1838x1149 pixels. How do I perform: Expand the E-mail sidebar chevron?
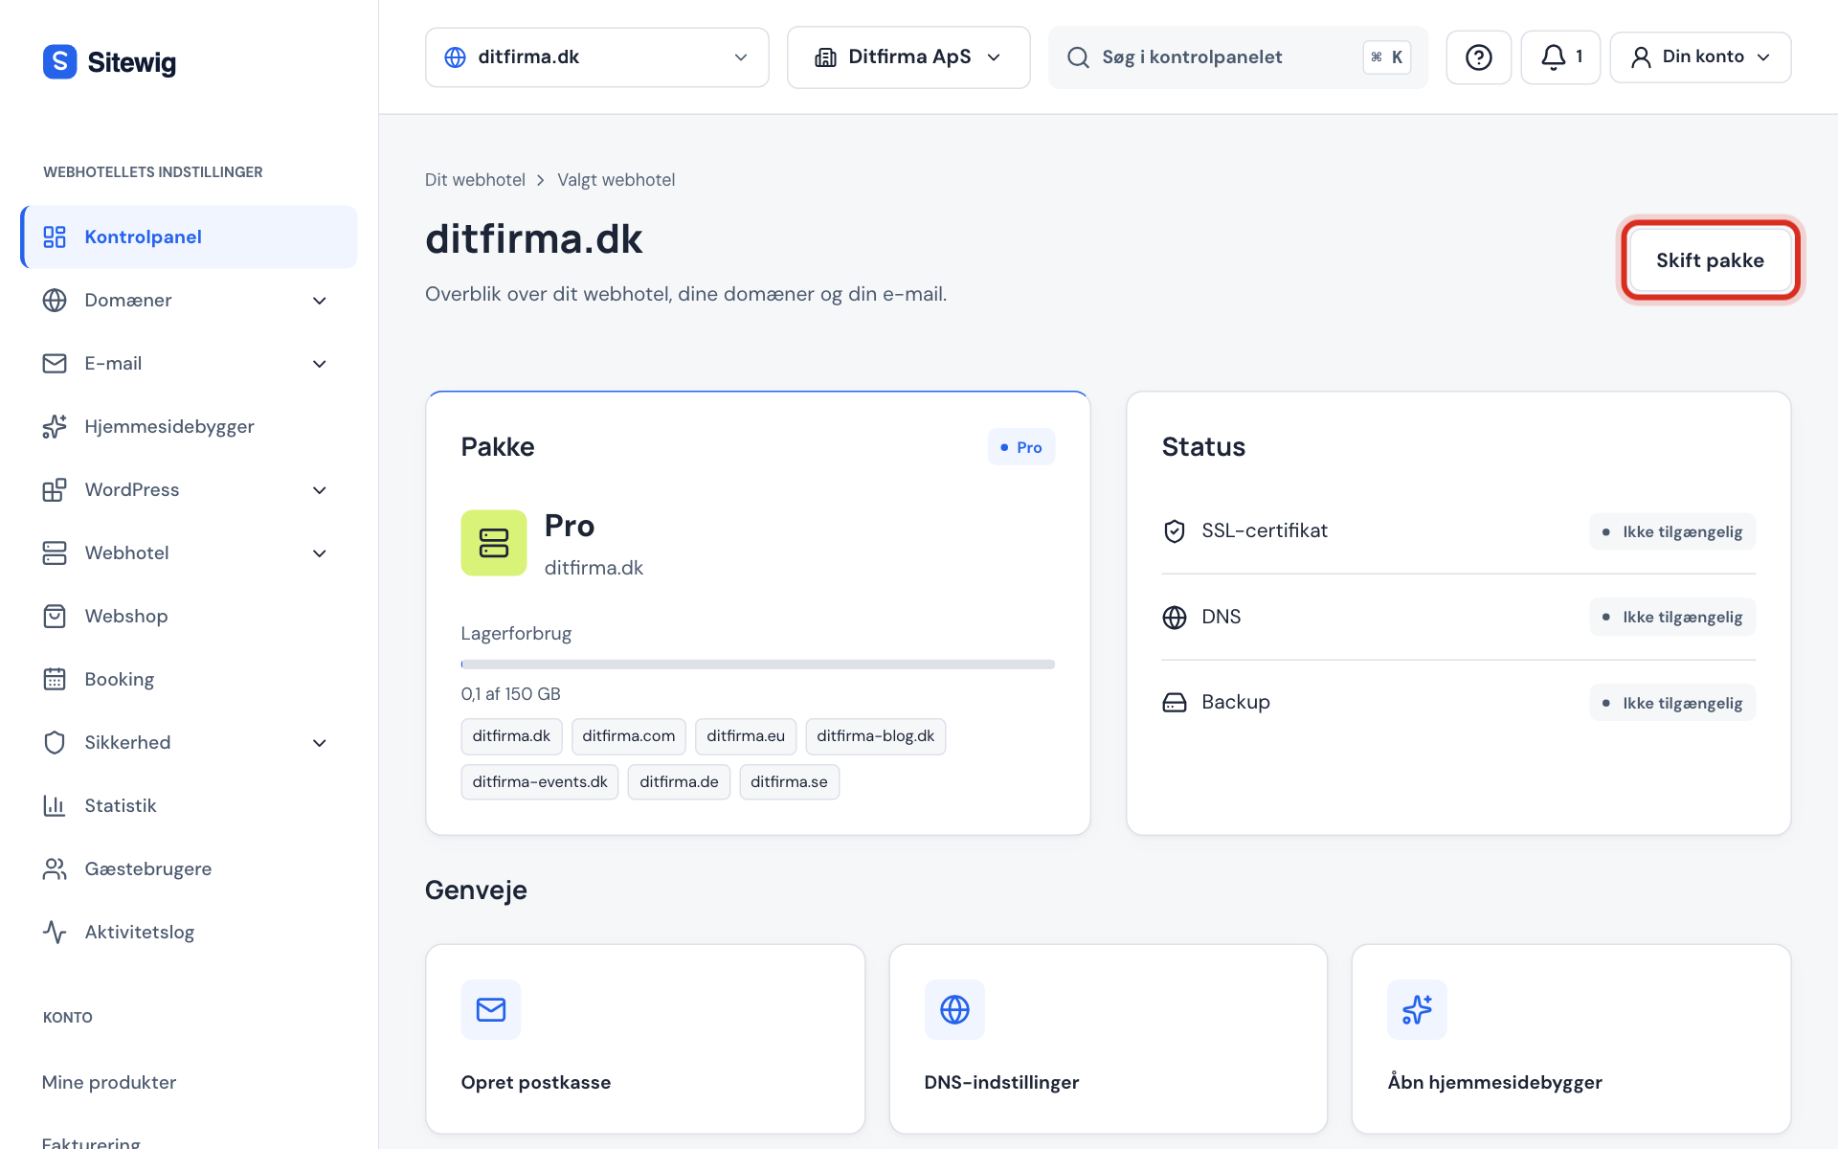click(320, 364)
